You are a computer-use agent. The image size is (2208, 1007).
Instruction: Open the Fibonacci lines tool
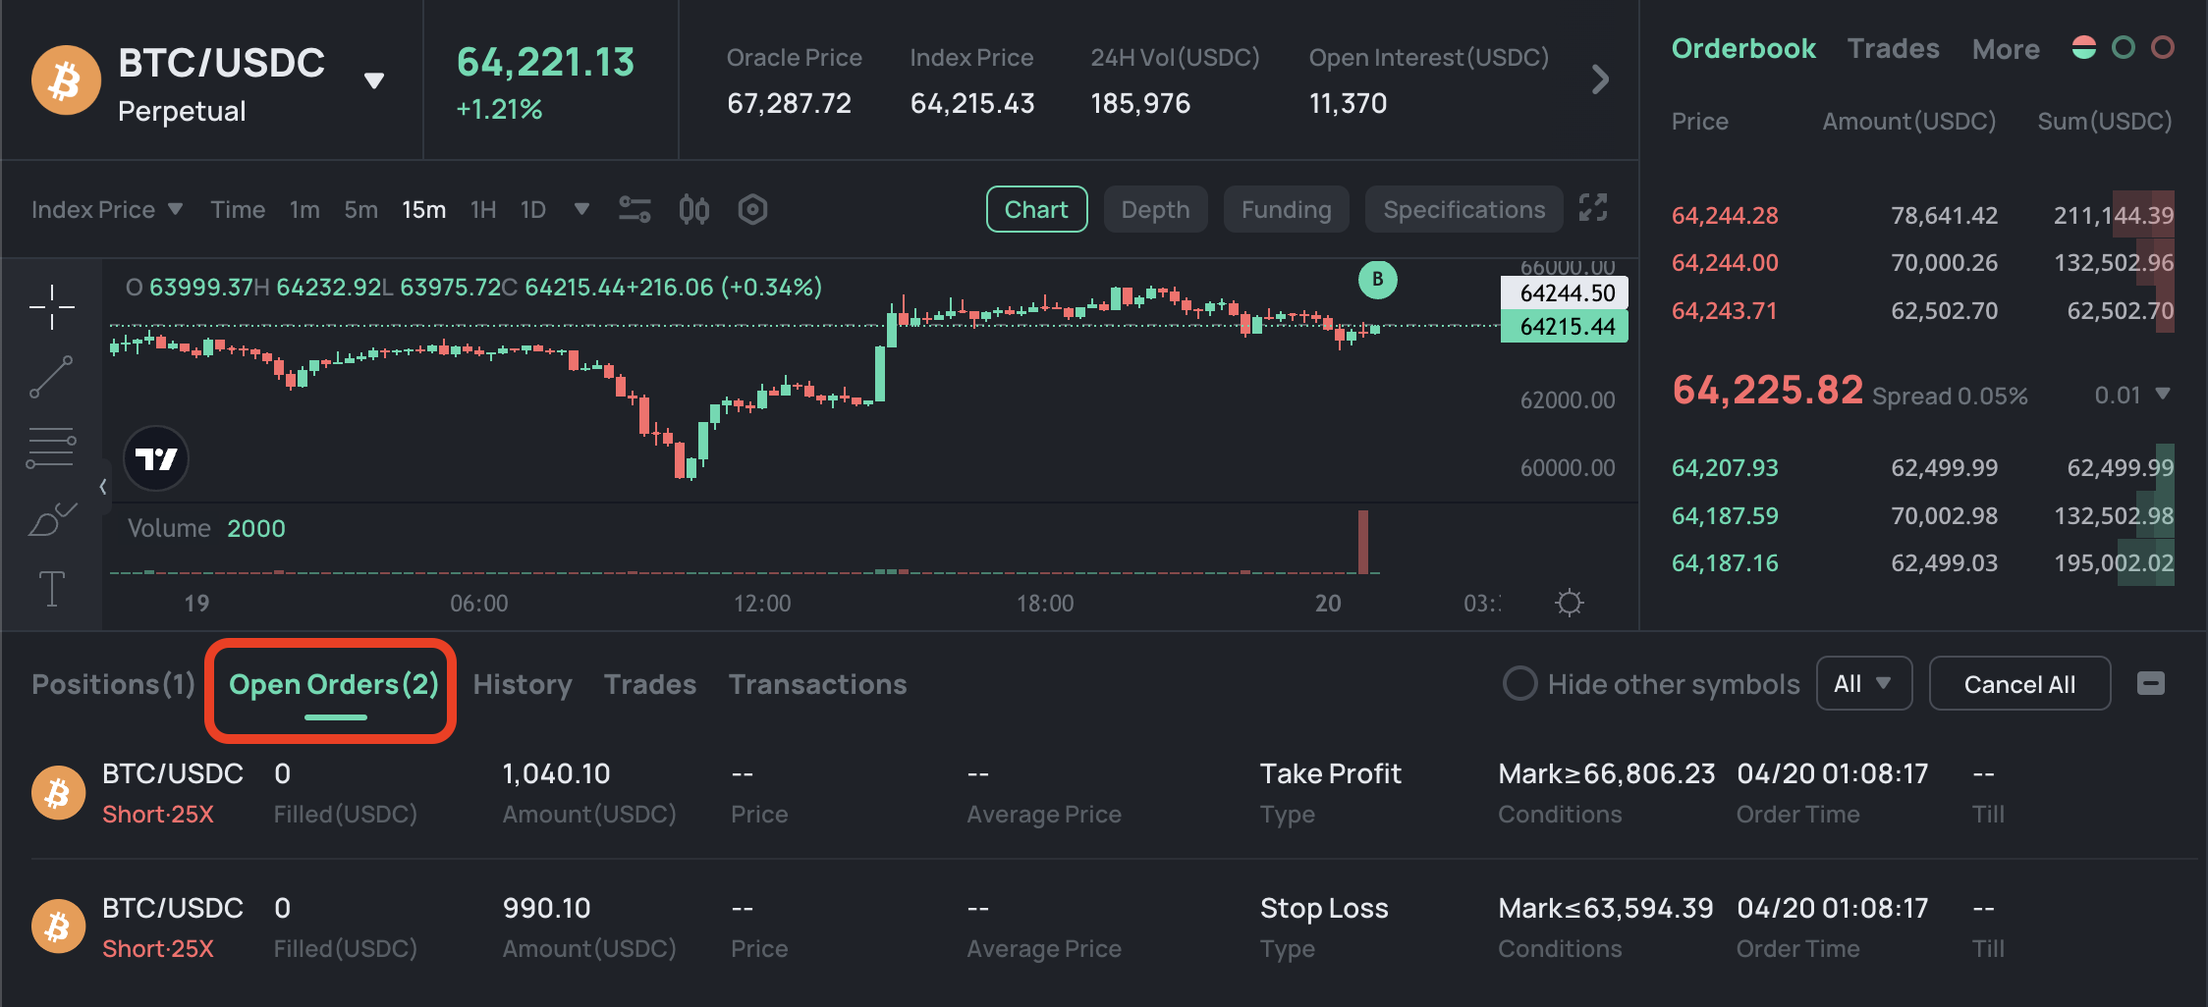coord(51,448)
